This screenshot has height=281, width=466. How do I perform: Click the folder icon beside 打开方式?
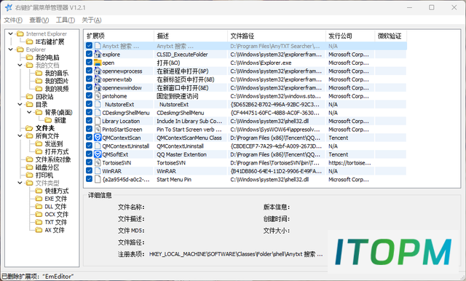click(x=39, y=151)
